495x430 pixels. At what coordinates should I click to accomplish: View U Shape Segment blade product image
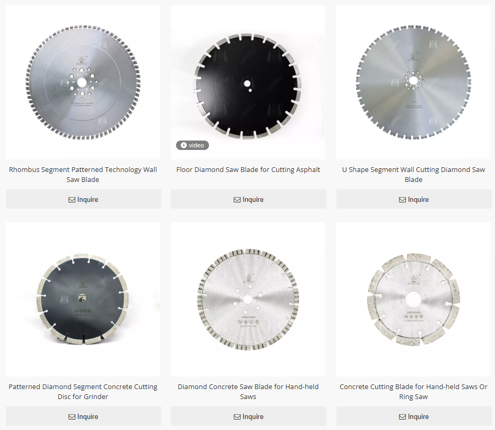coord(414,82)
